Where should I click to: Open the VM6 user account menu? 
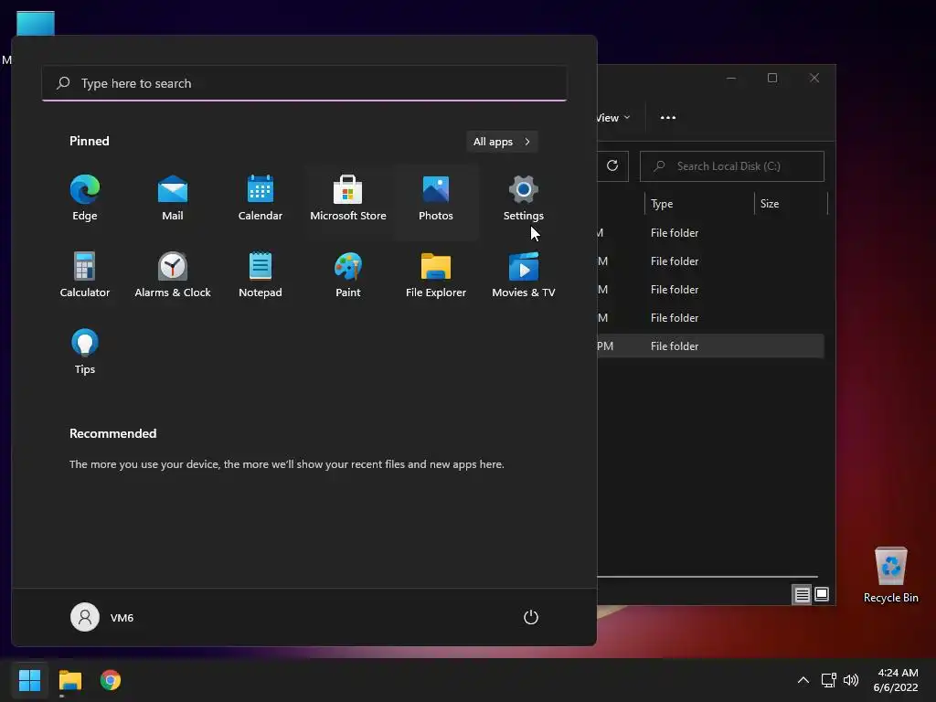click(x=102, y=617)
